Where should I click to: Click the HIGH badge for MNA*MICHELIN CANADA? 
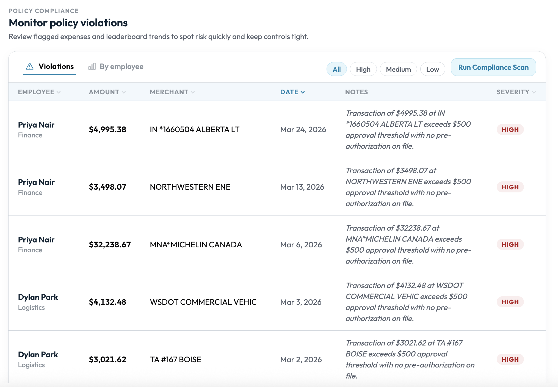pos(510,244)
